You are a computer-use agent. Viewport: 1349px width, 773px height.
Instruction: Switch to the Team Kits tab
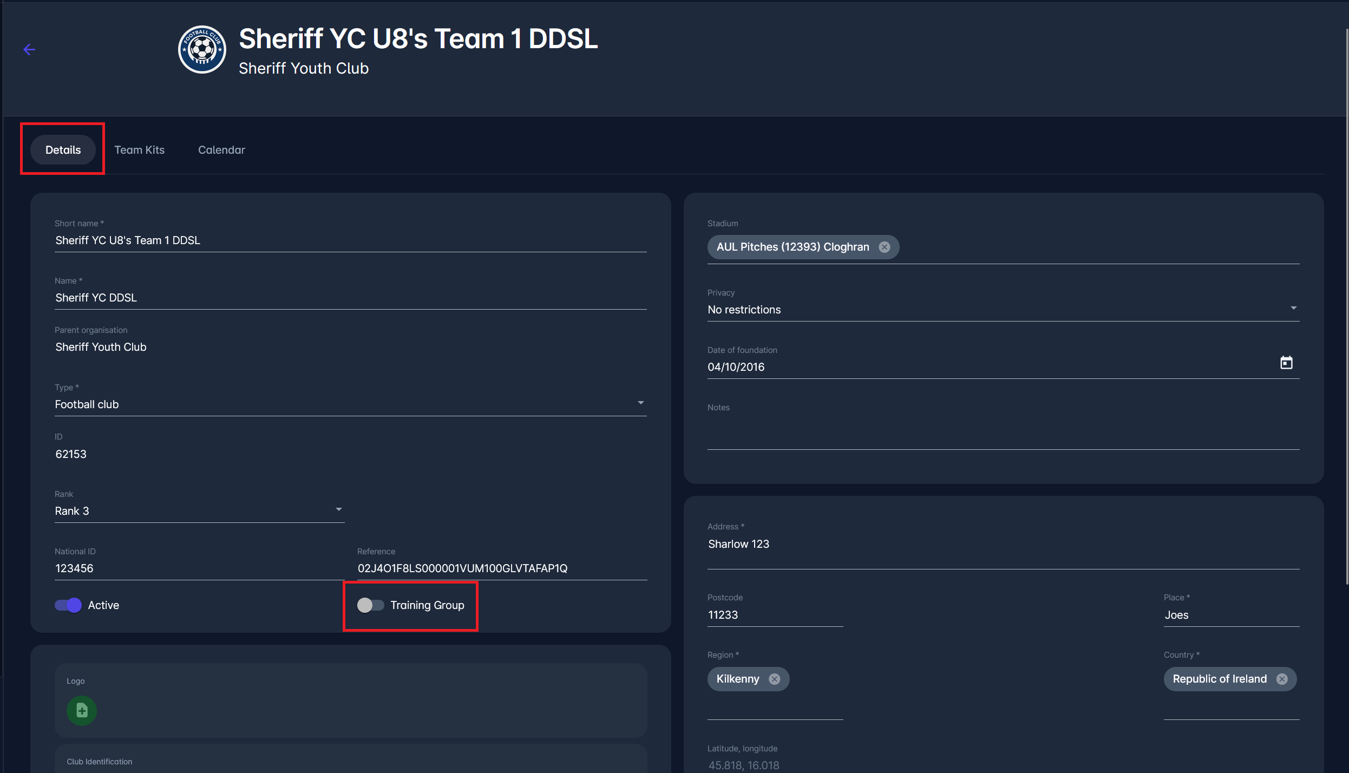pyautogui.click(x=139, y=150)
